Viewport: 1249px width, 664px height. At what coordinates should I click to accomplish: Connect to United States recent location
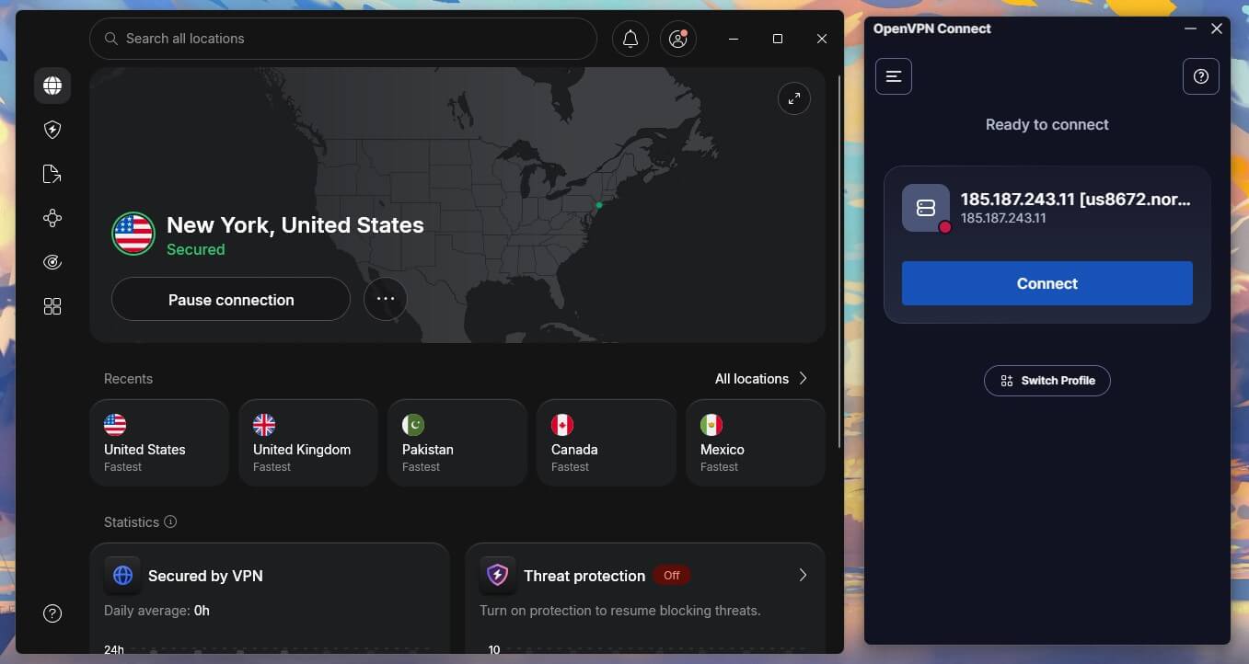coord(159,442)
